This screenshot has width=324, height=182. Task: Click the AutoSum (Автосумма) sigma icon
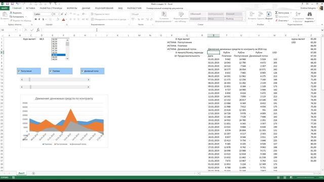point(276,13)
